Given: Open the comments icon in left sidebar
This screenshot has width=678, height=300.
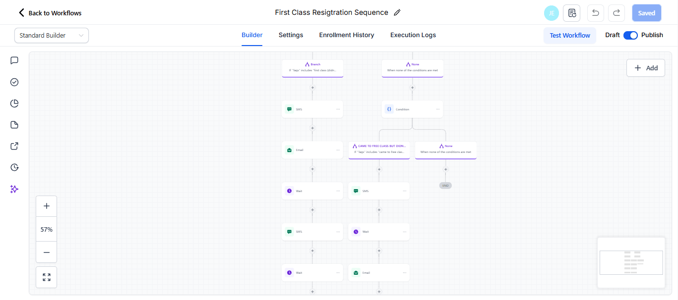Looking at the screenshot, I should point(14,60).
